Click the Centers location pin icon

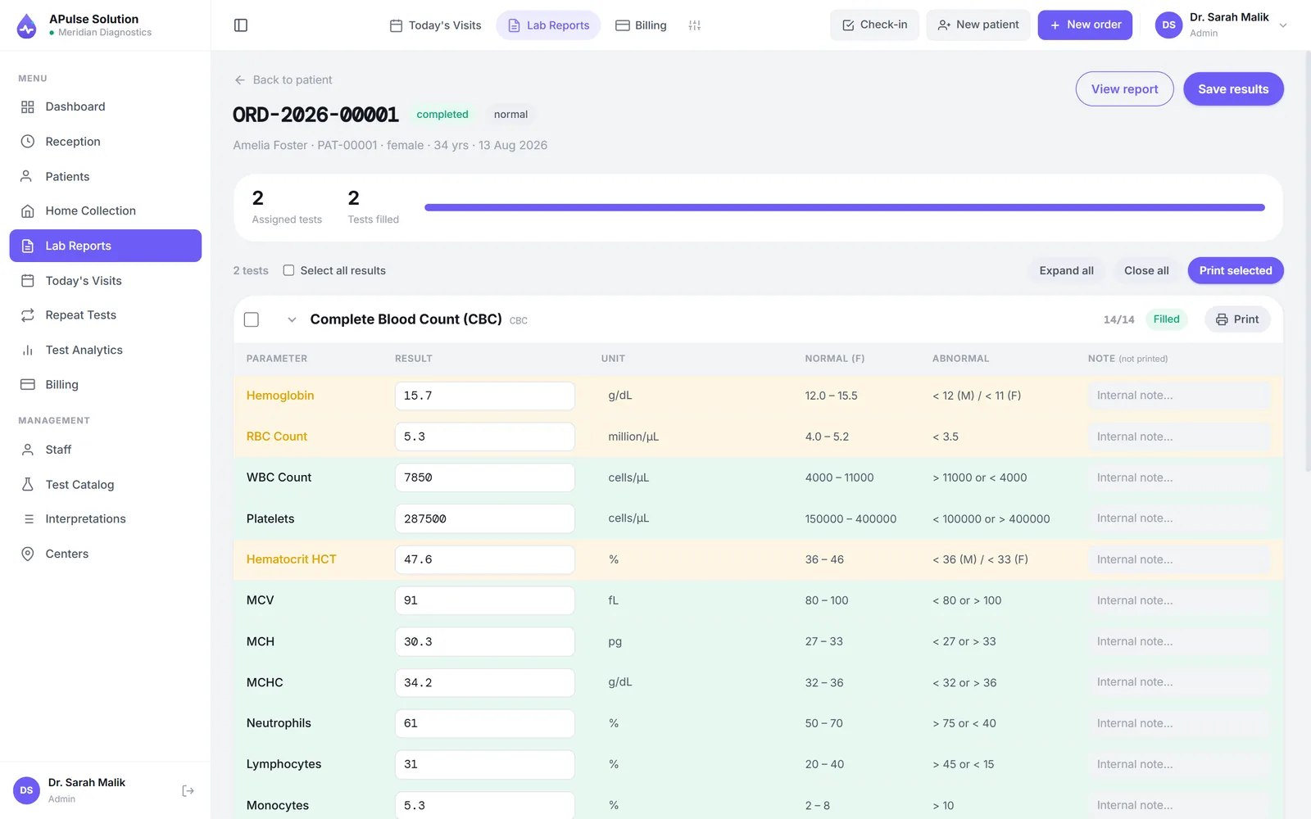coord(28,554)
